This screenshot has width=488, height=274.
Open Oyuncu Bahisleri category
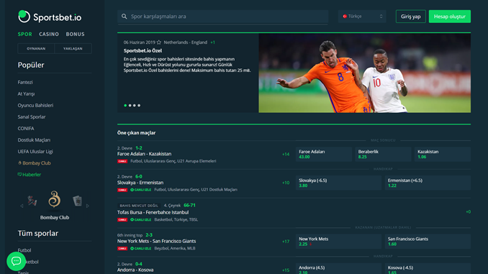pyautogui.click(x=35, y=105)
